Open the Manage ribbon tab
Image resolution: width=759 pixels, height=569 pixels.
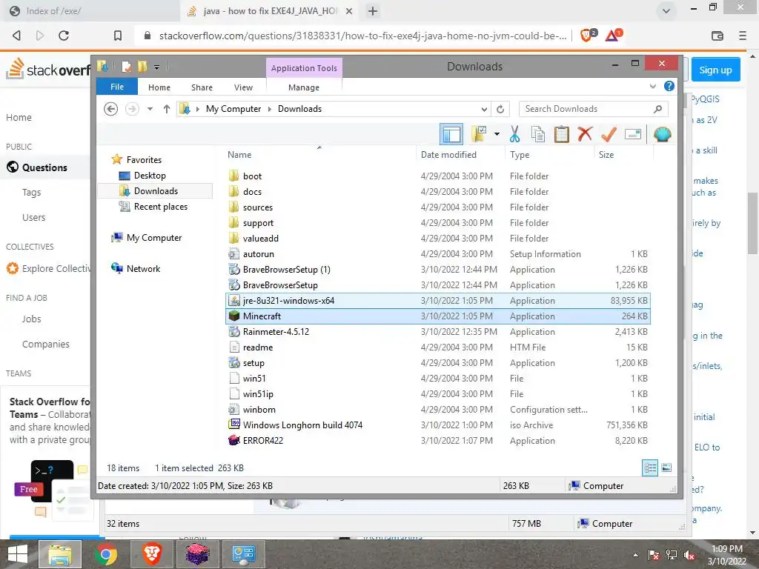click(303, 87)
